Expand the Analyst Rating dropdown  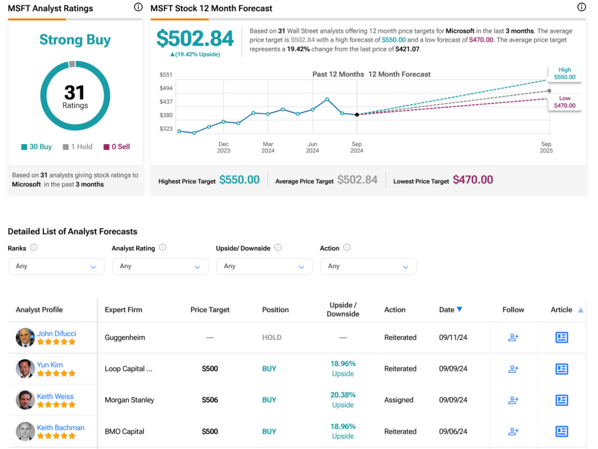click(160, 266)
